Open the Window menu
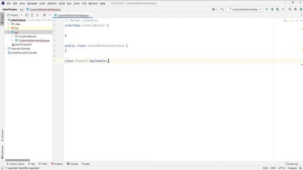The width and height of the screenshot is (303, 170). (93, 3)
